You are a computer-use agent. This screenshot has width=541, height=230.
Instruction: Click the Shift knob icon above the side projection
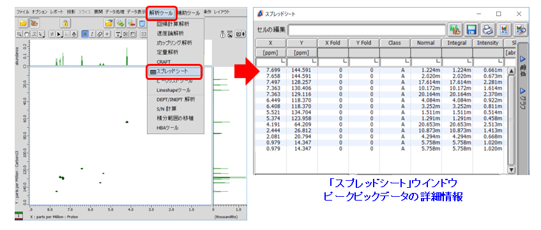point(230,34)
